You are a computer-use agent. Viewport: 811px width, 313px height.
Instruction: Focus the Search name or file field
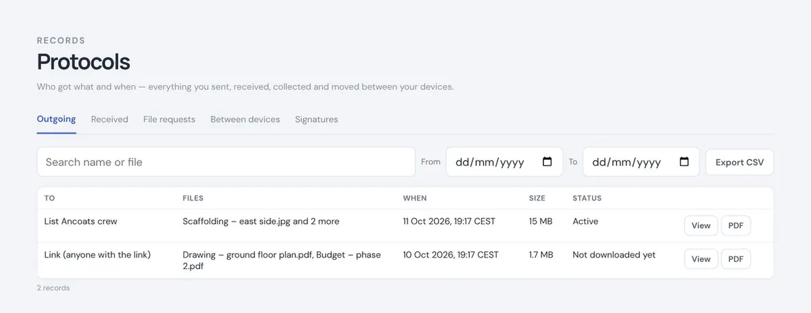[226, 162]
